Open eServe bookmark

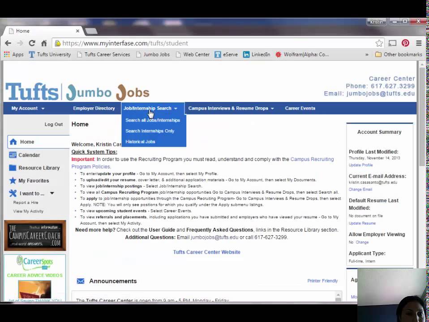[226, 55]
